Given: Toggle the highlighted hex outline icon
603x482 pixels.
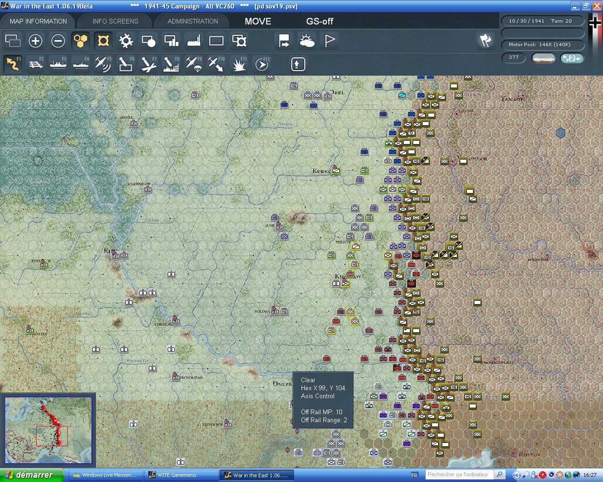Looking at the screenshot, I should (x=103, y=41).
